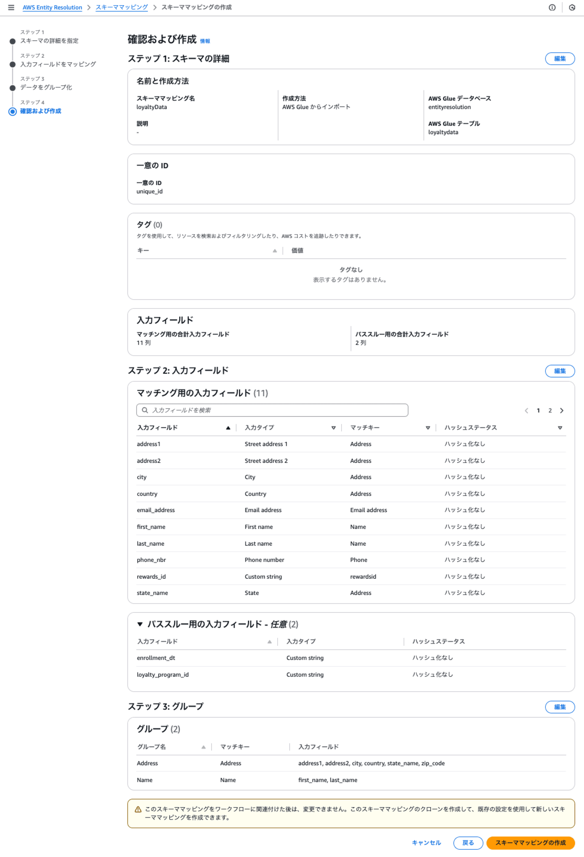The width and height of the screenshot is (584, 857).
Task: Click the clock settings icon in header
Action: 572,7
